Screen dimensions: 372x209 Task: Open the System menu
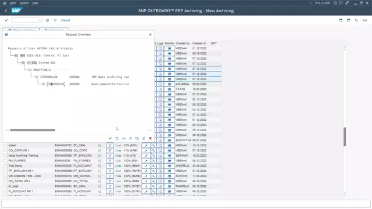tap(24, 3)
